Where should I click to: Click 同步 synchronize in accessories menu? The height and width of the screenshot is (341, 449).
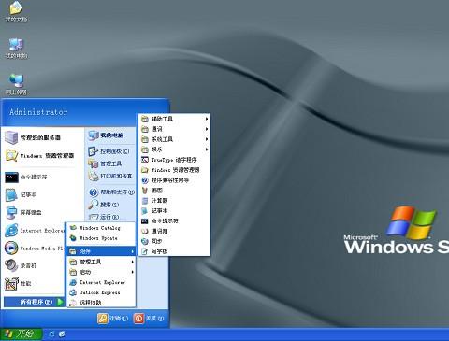tap(174, 241)
